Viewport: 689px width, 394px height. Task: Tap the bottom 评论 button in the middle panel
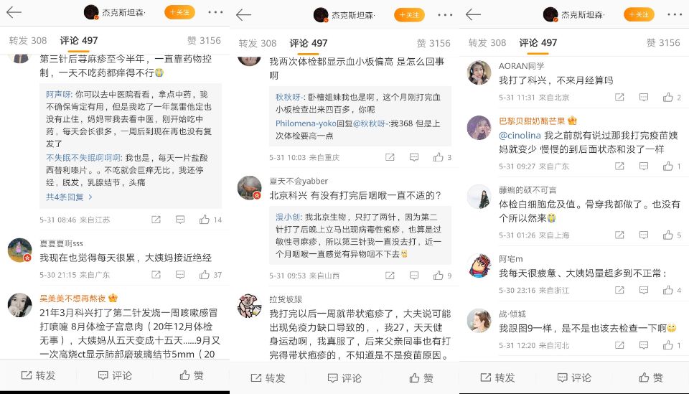(344, 377)
